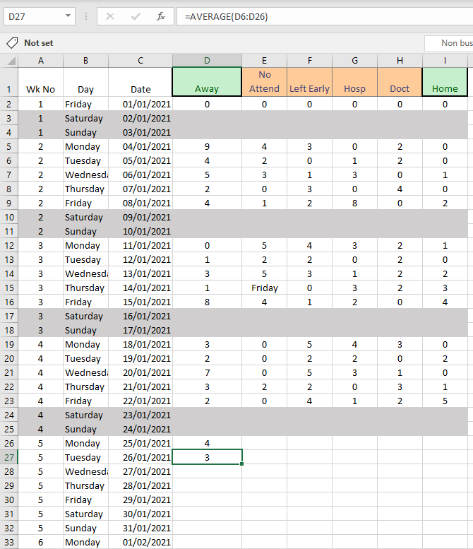Image resolution: width=473 pixels, height=549 pixels.
Task: Click Away value 8 in row 16
Action: coord(207,302)
